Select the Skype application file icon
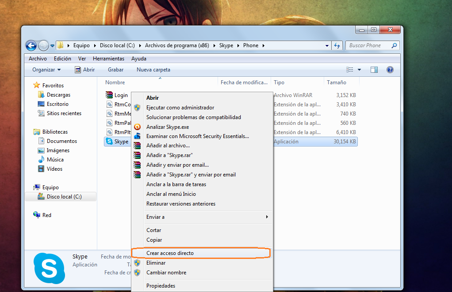This screenshot has height=292, width=452. [109, 141]
